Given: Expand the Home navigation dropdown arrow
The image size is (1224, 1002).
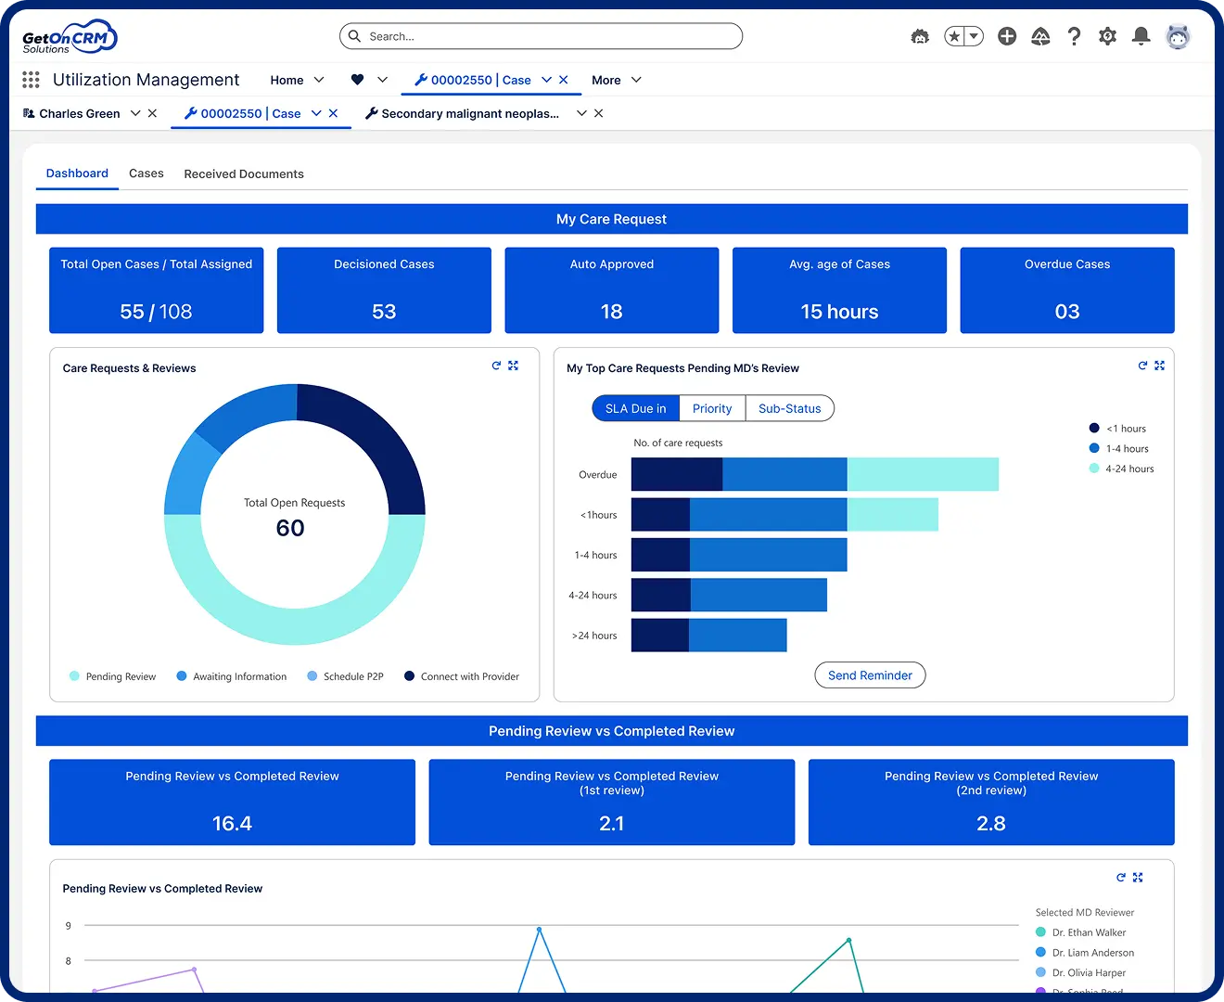Looking at the screenshot, I should click(x=319, y=81).
